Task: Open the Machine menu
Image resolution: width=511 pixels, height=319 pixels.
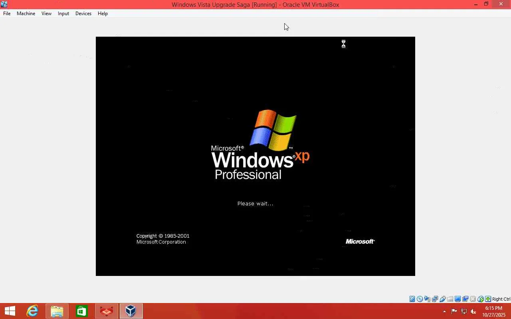Action: (26, 14)
